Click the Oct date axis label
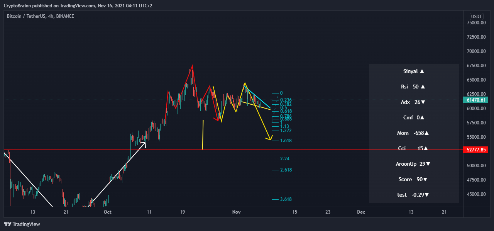494x231 pixels. click(x=108, y=212)
